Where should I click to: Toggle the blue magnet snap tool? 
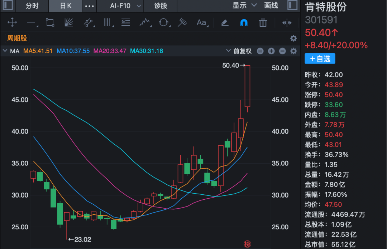pos(244,23)
